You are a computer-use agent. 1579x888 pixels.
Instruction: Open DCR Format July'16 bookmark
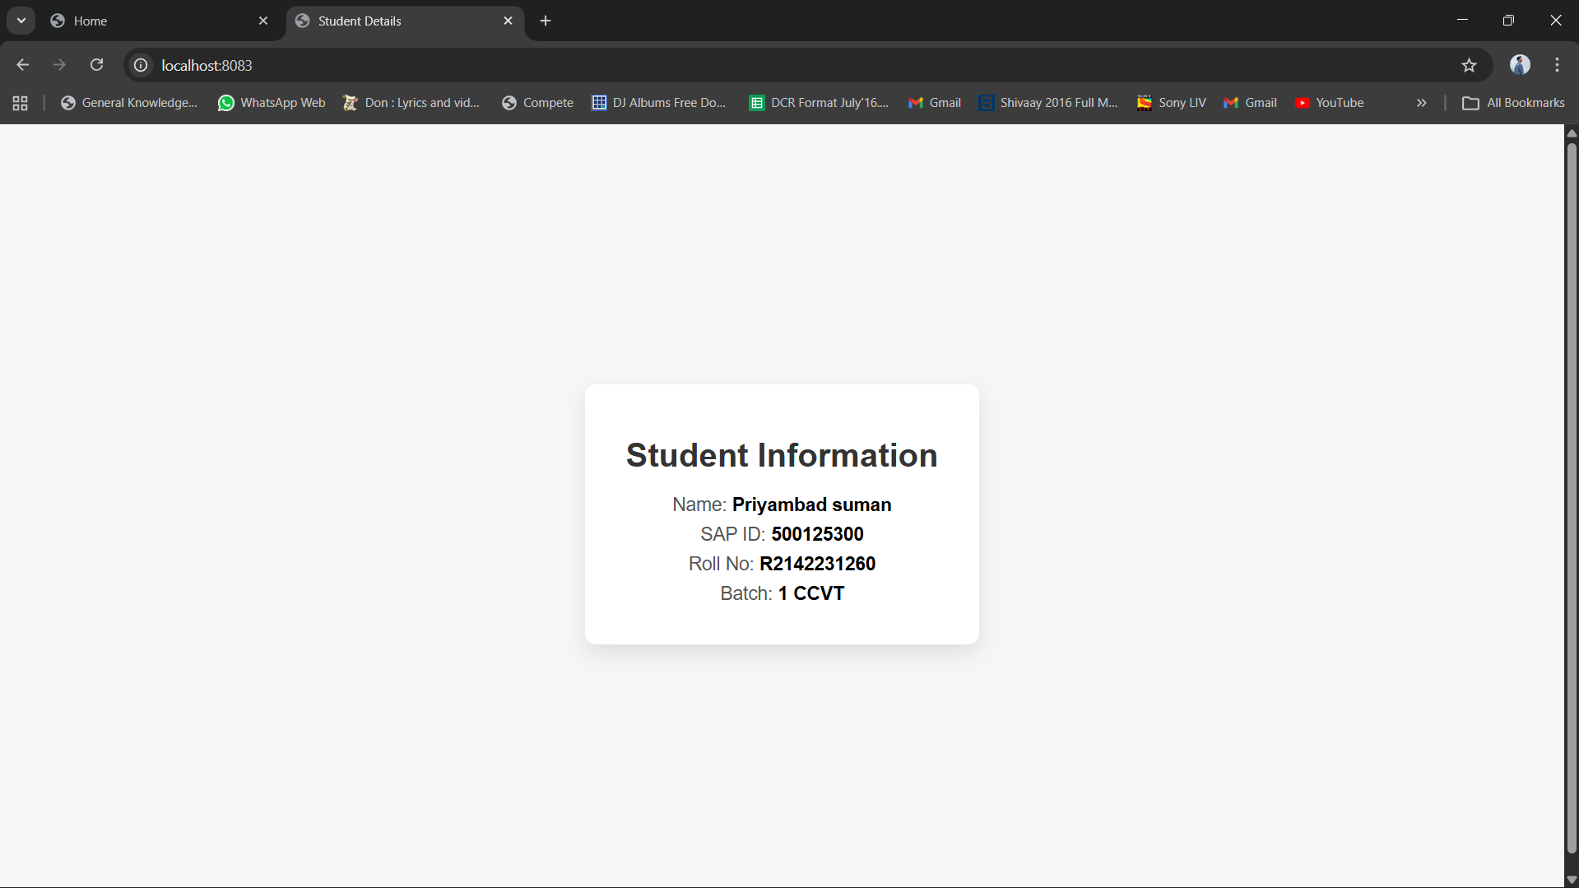click(819, 103)
